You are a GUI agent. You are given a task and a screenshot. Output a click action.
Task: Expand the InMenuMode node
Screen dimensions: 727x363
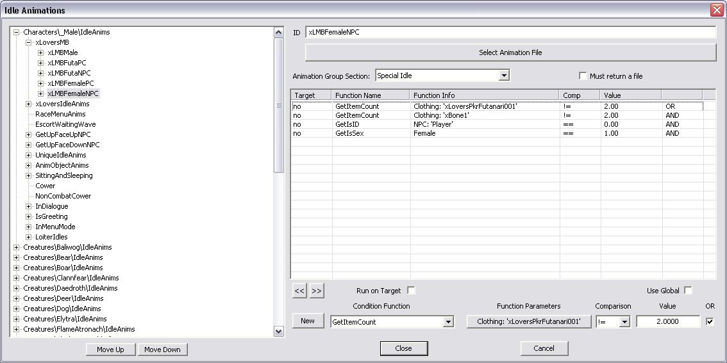(29, 227)
